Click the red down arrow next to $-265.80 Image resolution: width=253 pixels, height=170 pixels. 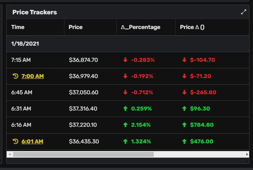pyautogui.click(x=184, y=92)
